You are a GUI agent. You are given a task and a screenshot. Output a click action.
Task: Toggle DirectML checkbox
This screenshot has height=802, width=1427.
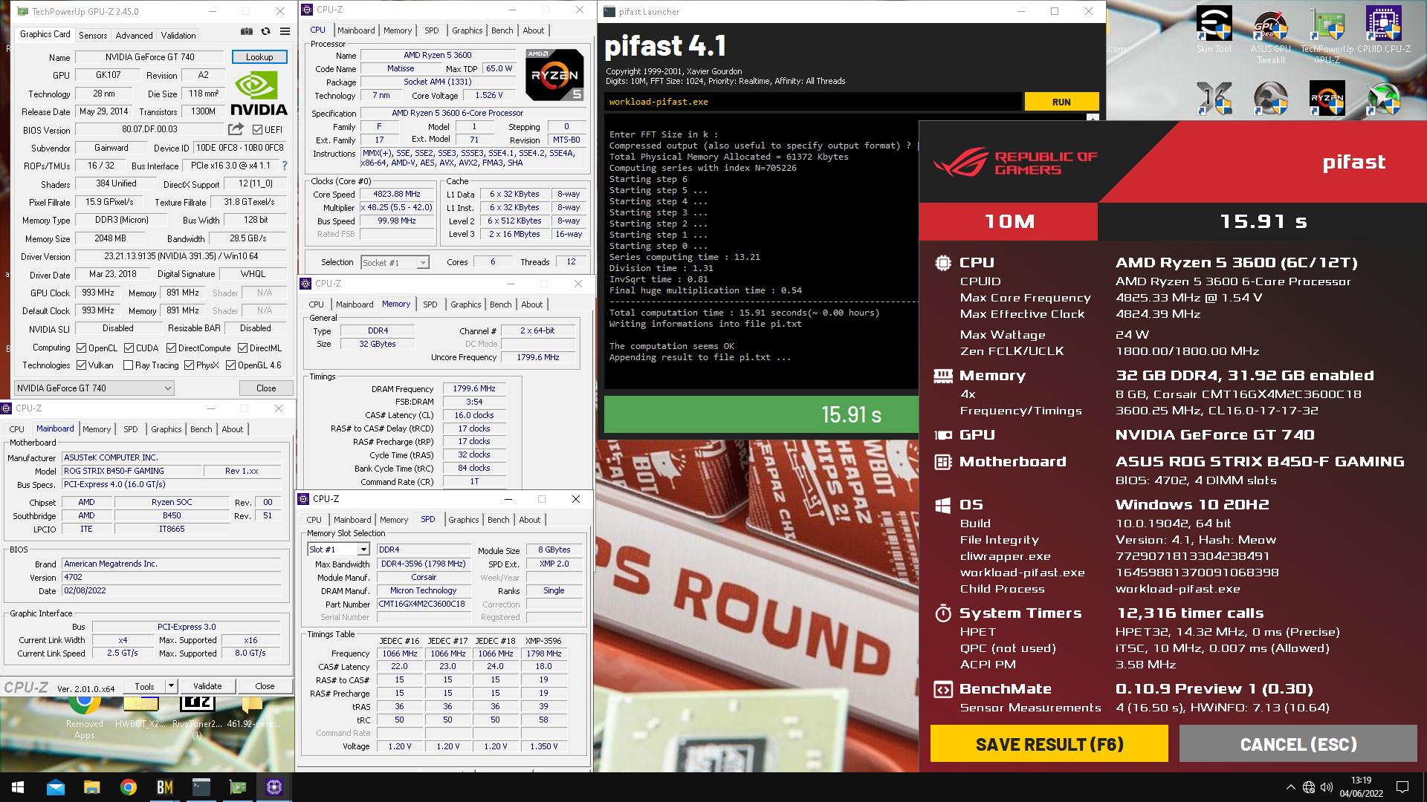pyautogui.click(x=243, y=348)
